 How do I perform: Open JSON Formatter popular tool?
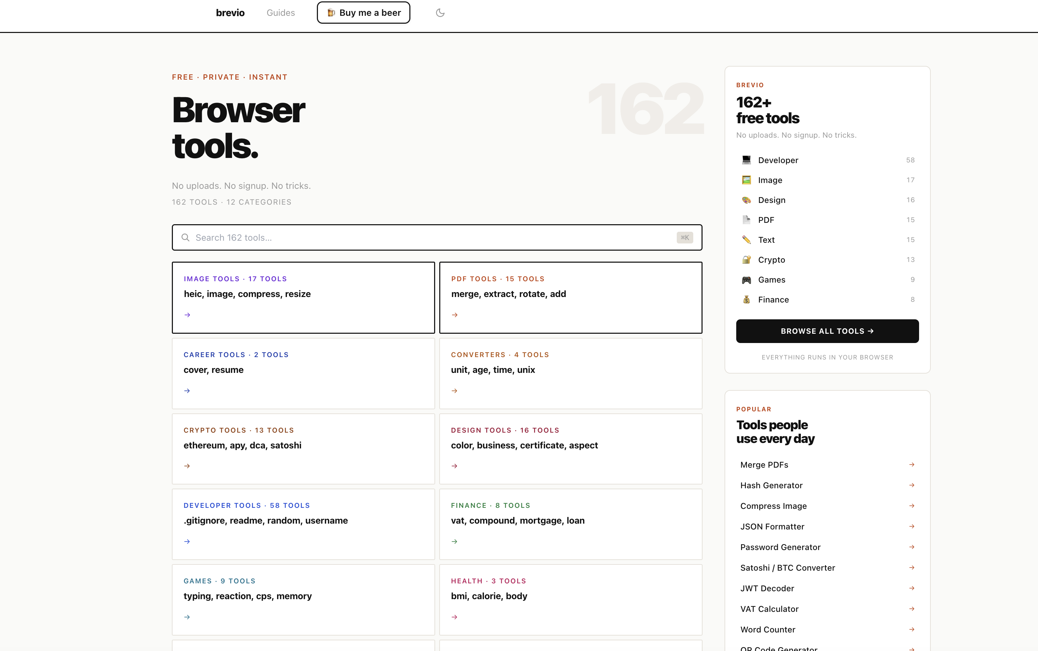[x=828, y=527]
